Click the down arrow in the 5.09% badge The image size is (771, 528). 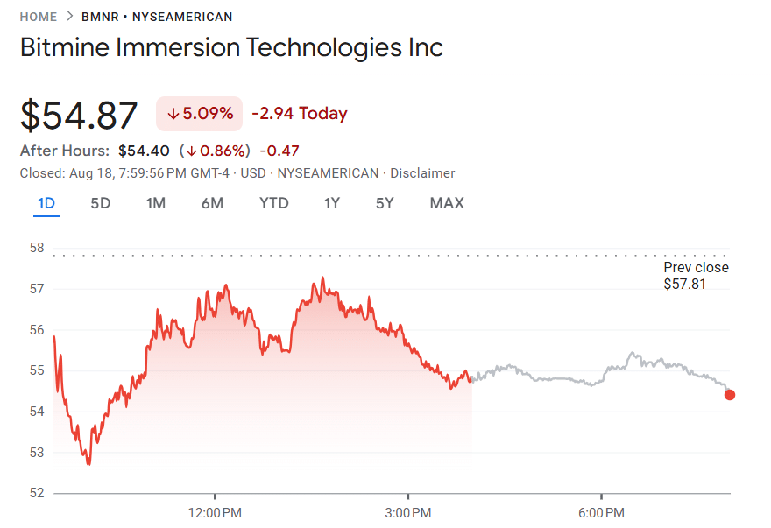pyautogui.click(x=173, y=114)
